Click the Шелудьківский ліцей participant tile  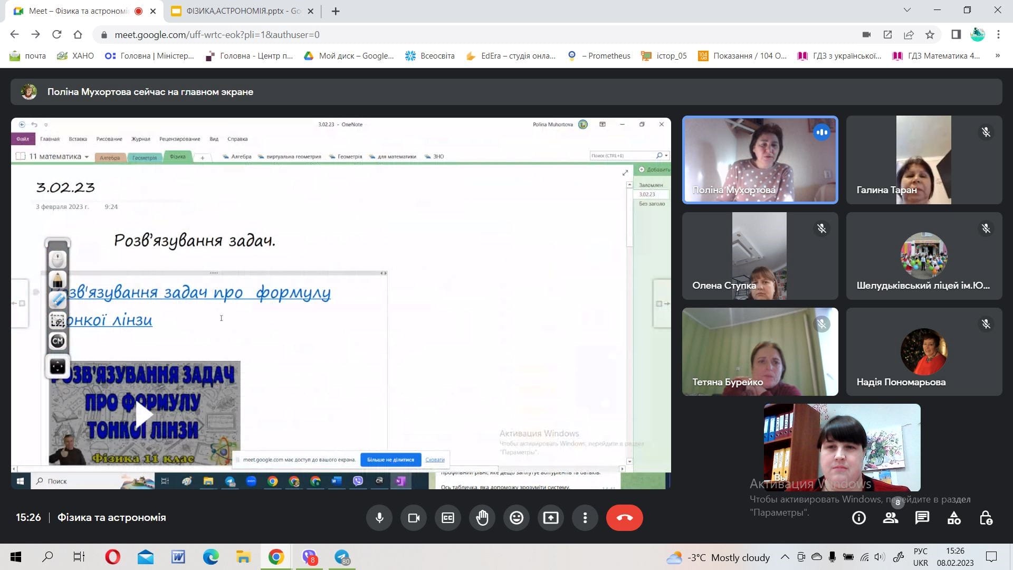point(924,256)
